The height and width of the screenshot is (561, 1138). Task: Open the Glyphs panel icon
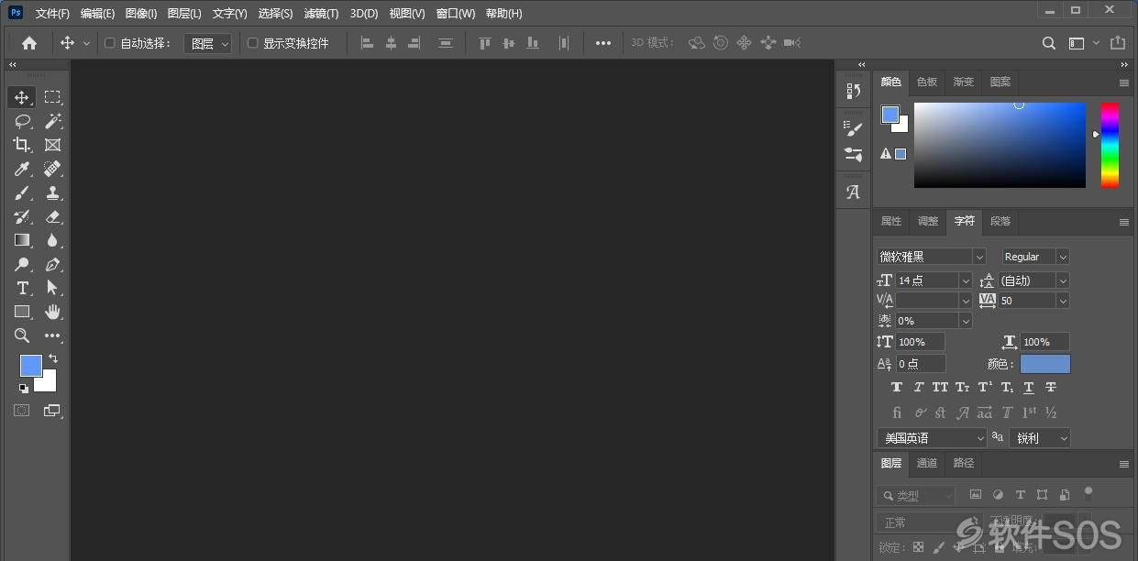point(854,192)
